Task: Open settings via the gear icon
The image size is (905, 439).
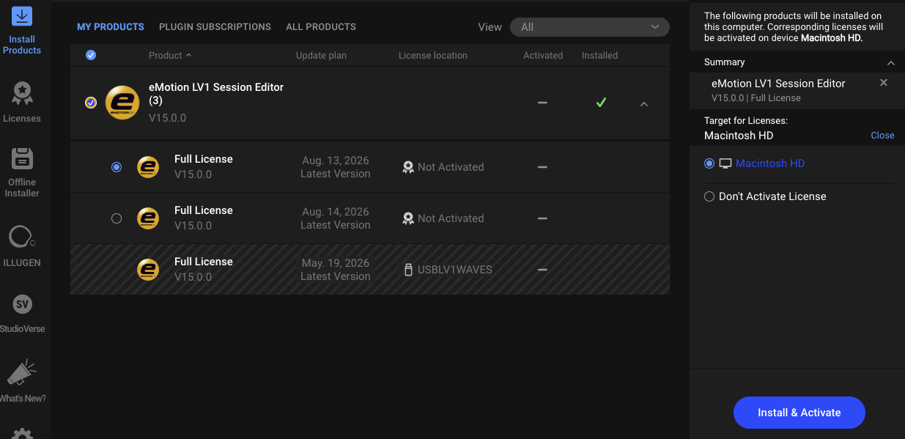Action: click(x=22, y=433)
